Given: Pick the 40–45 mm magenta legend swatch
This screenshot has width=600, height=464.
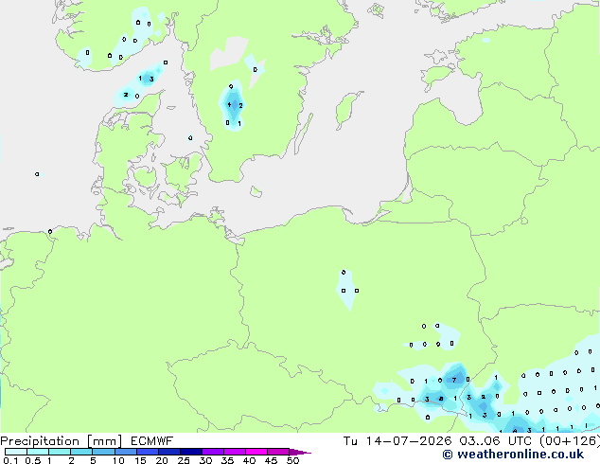Looking at the screenshot, I should pos(256,452).
